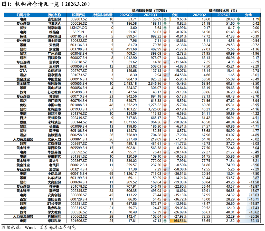The height and width of the screenshot is (231, 265).
Task: Select stock code VIPS.N
Action: tap(79, 32)
